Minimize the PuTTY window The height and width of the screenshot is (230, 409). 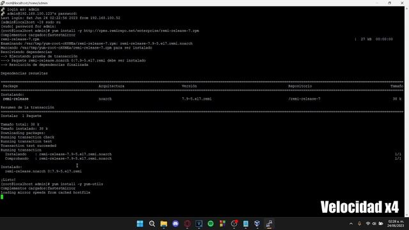[377, 3]
